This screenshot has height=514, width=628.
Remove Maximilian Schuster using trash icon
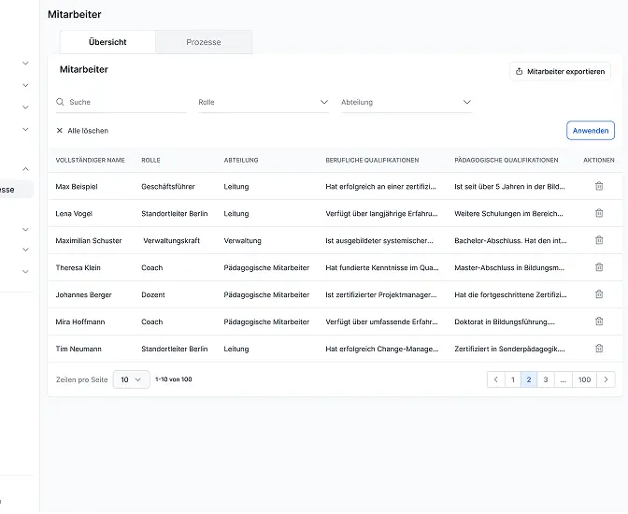pyautogui.click(x=599, y=240)
